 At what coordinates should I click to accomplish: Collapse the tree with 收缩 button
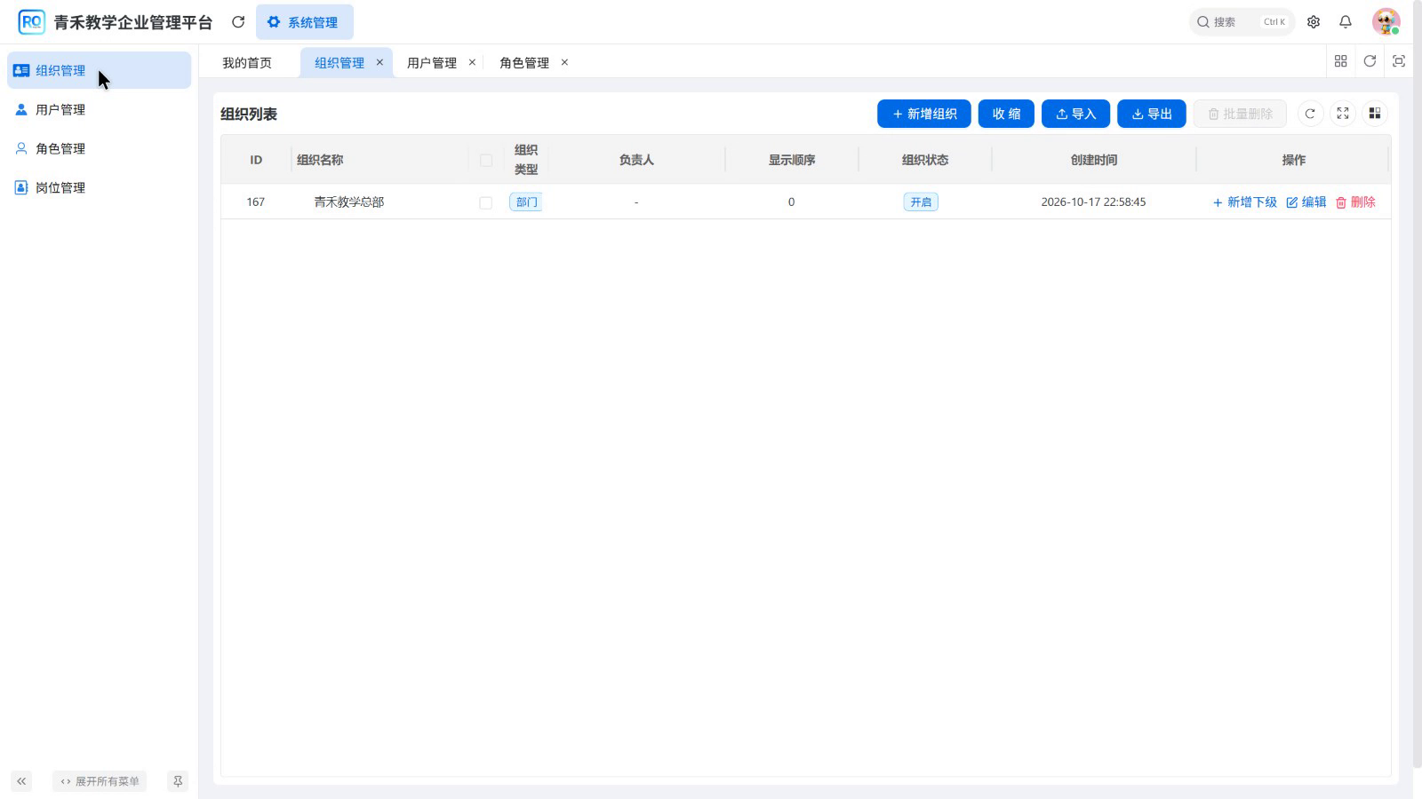1006,114
